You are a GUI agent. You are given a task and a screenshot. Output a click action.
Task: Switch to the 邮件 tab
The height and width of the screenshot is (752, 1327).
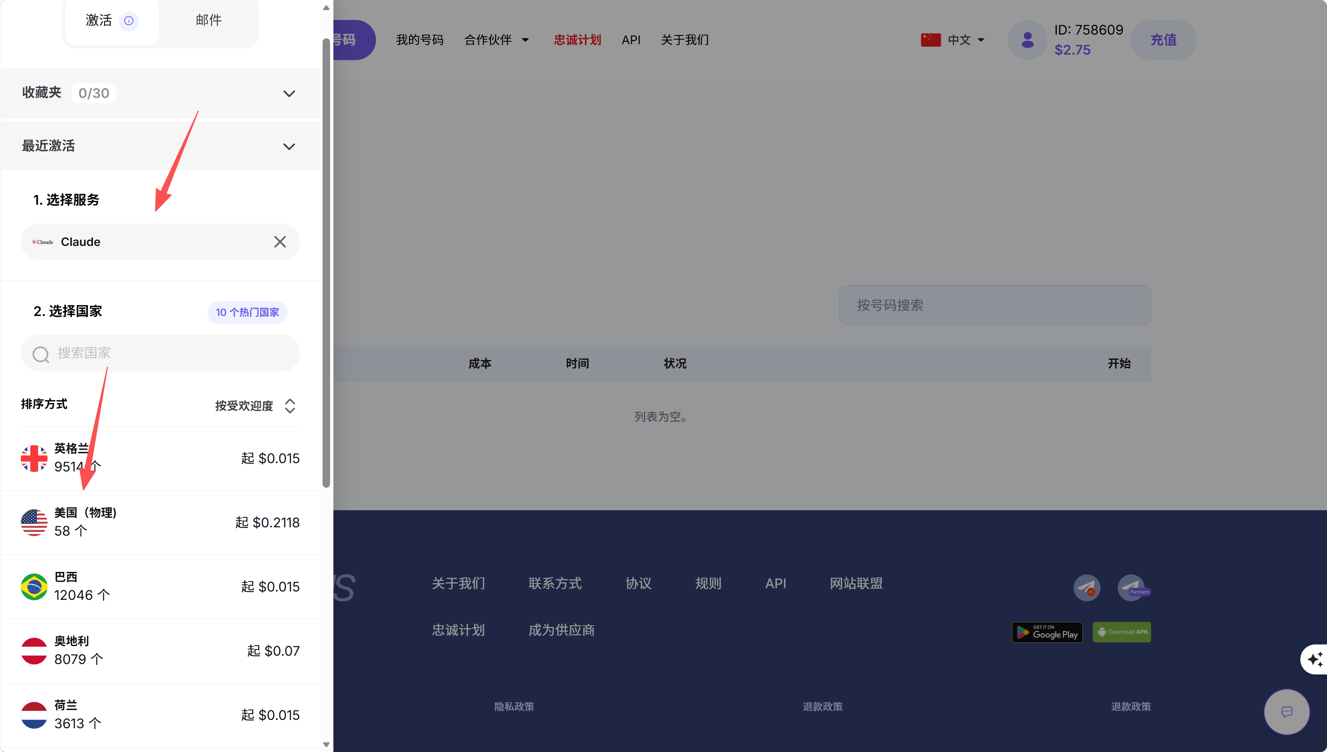(209, 21)
